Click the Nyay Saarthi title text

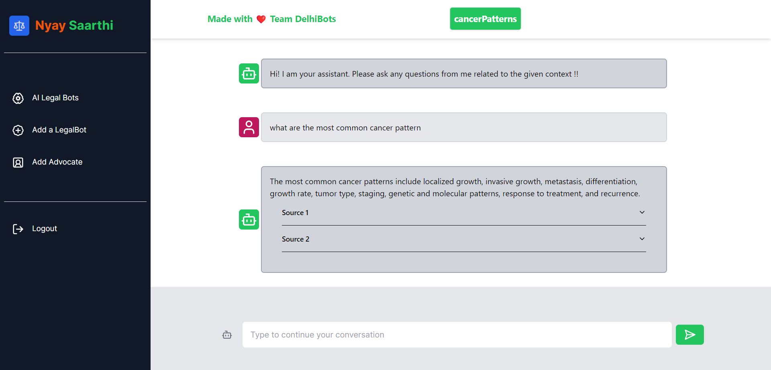[74, 25]
